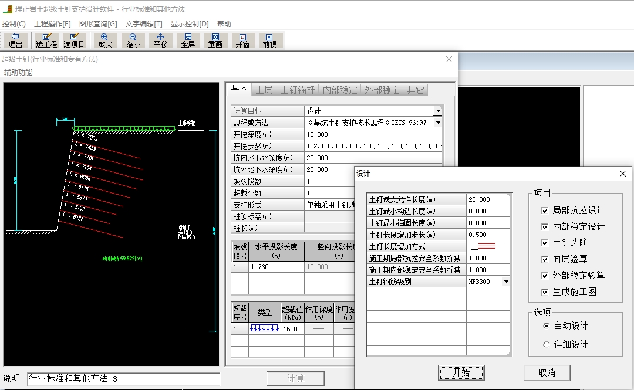Image resolution: width=634 pixels, height=390 pixels.
Task: Click the 土钉最大允许长度 value field
Action: pyautogui.click(x=488, y=199)
